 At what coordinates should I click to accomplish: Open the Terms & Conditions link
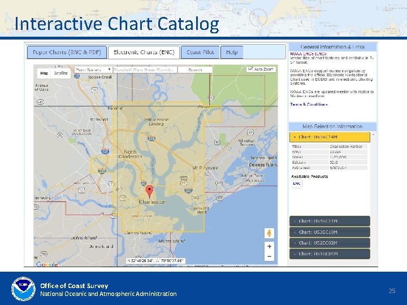[309, 104]
